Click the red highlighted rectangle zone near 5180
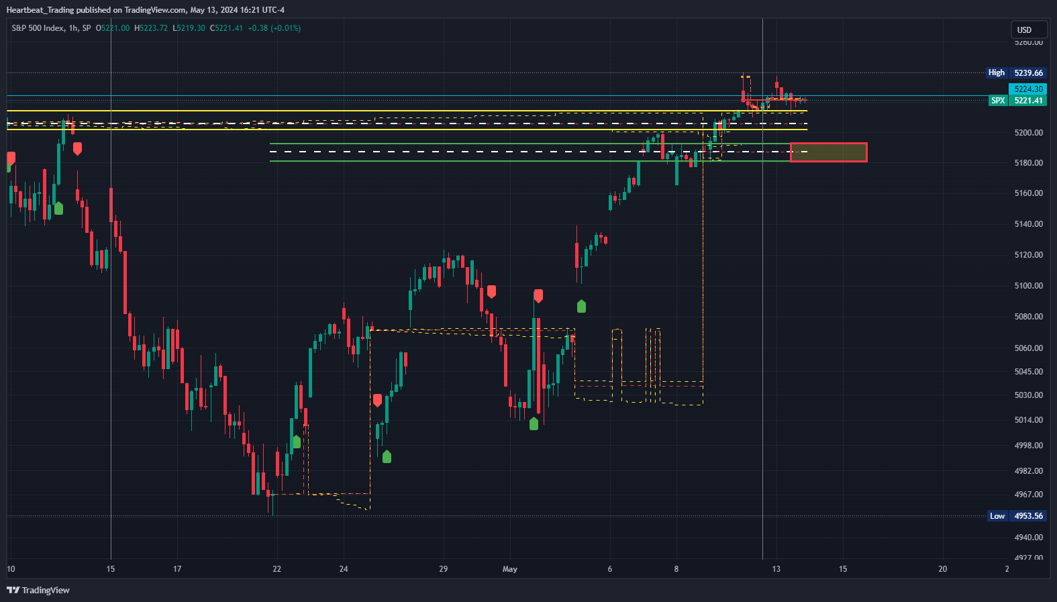 828,152
